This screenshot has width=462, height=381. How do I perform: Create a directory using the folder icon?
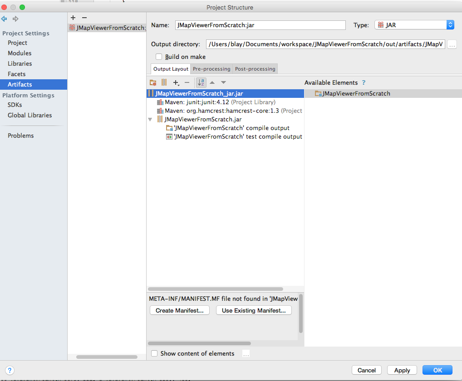(x=153, y=82)
